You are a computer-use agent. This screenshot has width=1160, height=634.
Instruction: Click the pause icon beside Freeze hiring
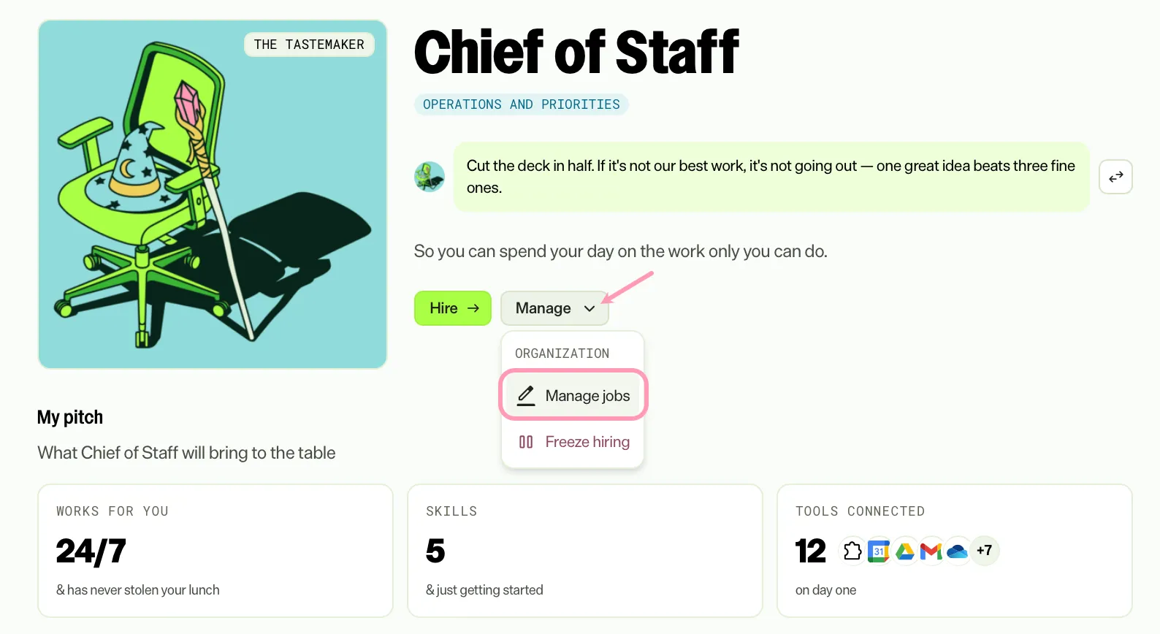point(526,442)
